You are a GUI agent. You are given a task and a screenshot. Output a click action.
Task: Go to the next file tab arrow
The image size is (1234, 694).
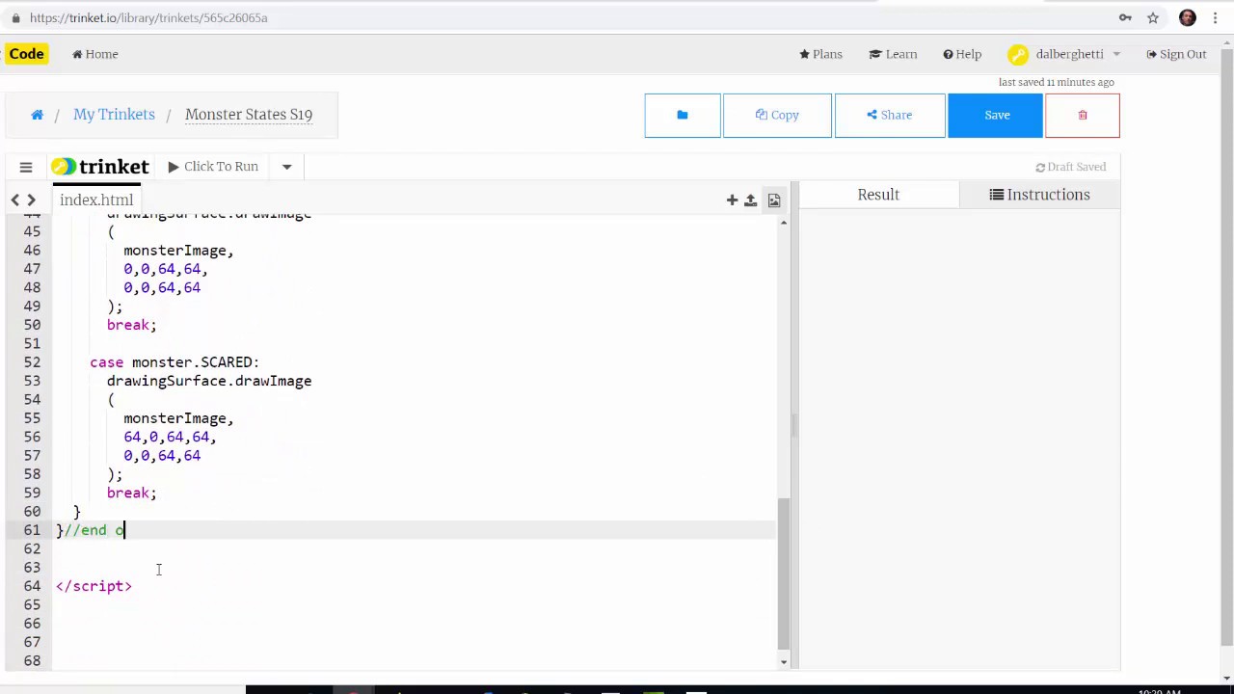[x=31, y=200]
